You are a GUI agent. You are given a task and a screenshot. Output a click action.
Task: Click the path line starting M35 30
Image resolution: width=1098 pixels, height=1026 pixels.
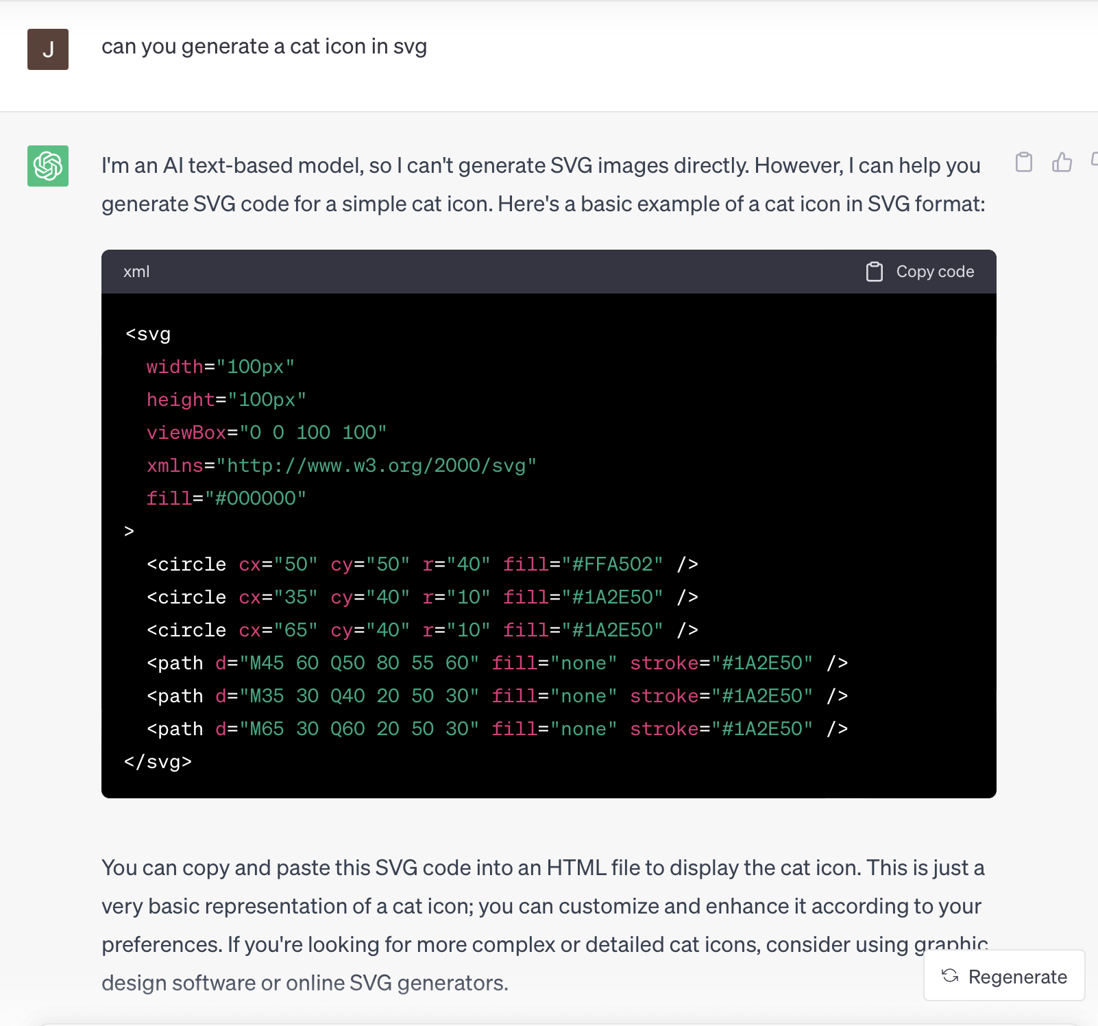(497, 696)
